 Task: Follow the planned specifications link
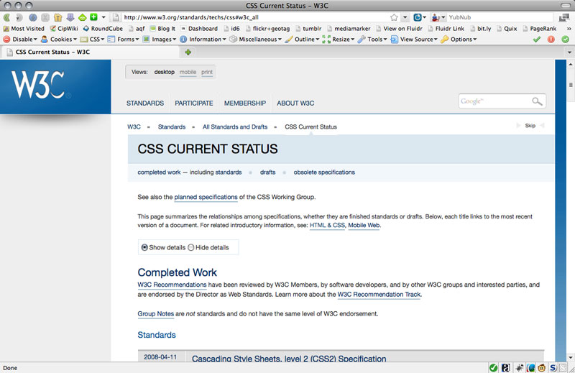[206, 197]
